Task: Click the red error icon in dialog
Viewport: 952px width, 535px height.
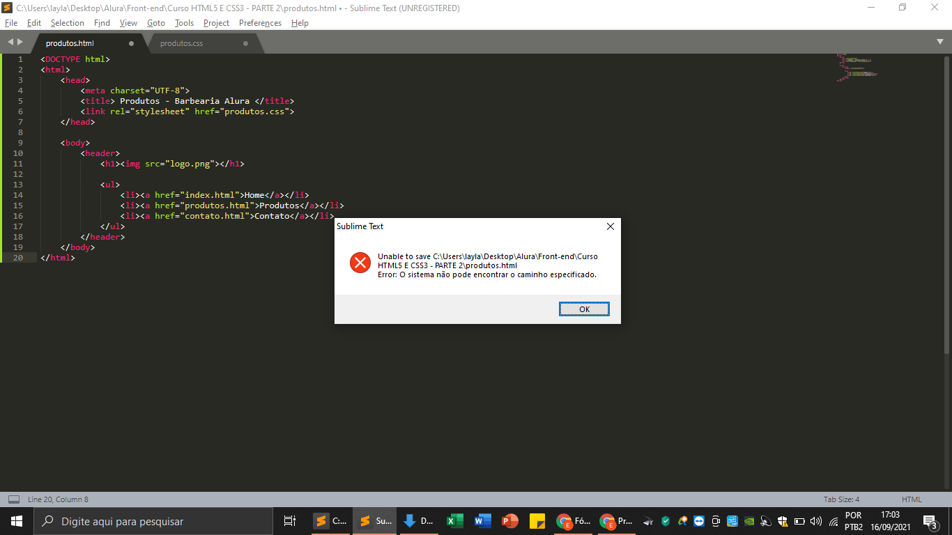Action: pyautogui.click(x=360, y=263)
